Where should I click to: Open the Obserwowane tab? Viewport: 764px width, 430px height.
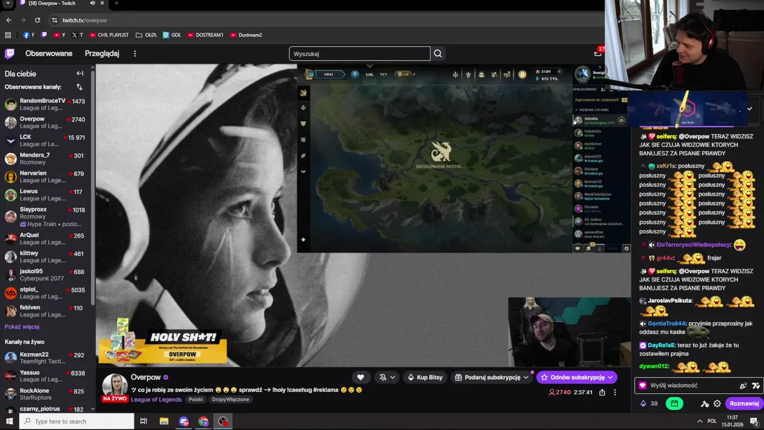[x=49, y=53]
